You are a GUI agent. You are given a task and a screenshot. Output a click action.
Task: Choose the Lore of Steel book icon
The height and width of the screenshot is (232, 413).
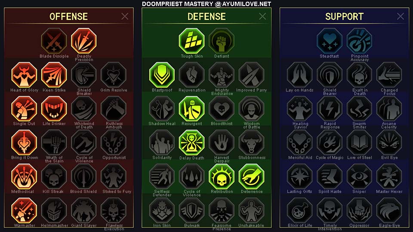coord(359,143)
